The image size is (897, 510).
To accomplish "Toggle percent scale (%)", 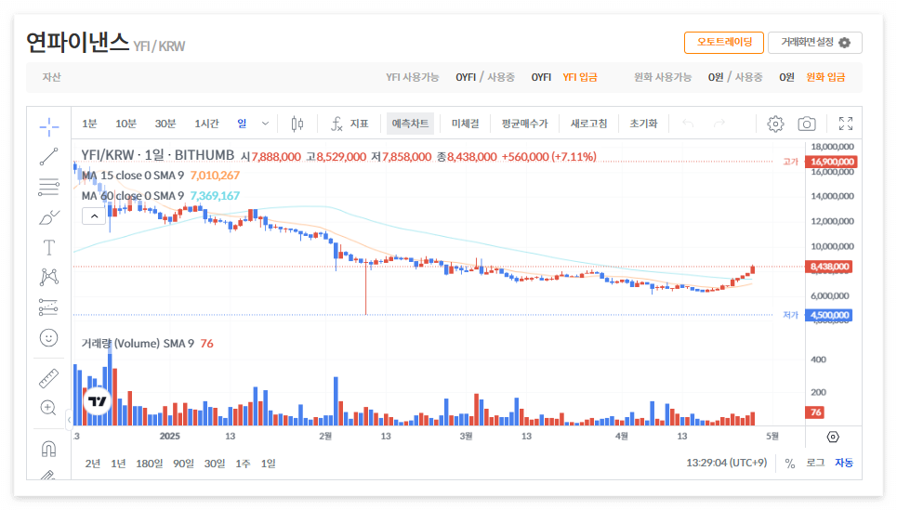I will point(789,464).
